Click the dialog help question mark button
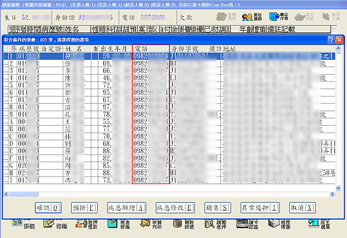347x238 pixels. 331,40
